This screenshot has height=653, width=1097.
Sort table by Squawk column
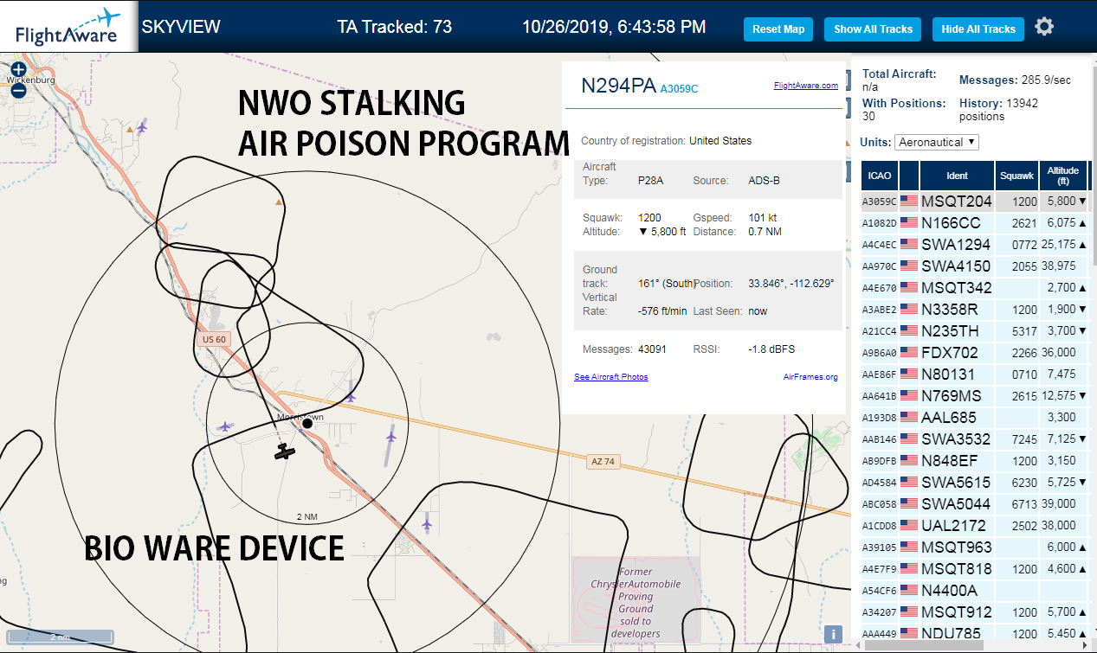(x=1016, y=176)
